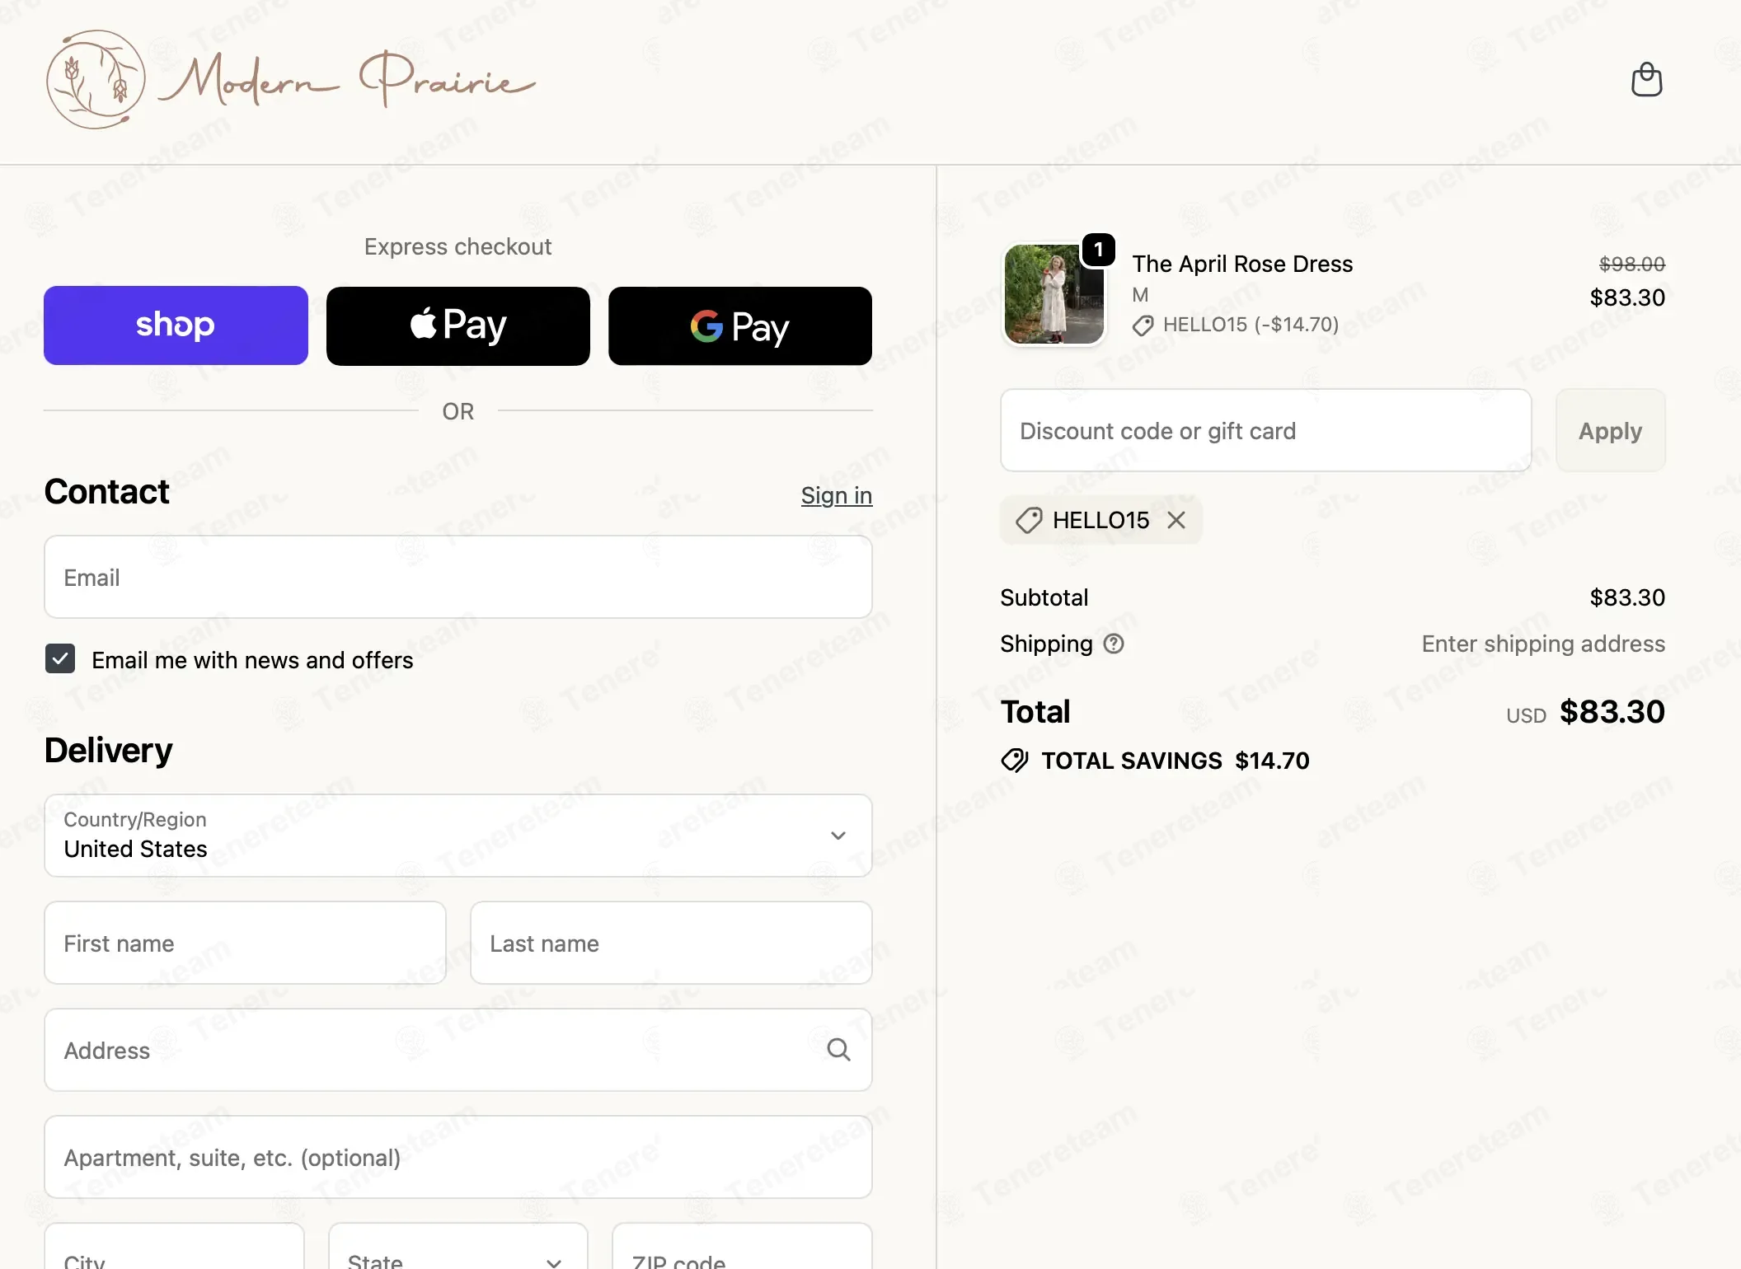Click the address search magnifier icon
This screenshot has width=1741, height=1269.
pos(838,1050)
